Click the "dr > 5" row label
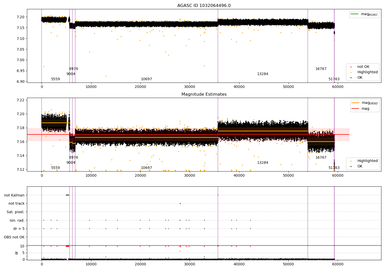 click(19, 229)
